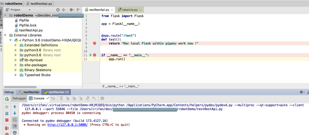Image resolution: width=309 pixels, height=135 pixels.
Task: Click the line "pydev debugger: process 80450 is connecting"
Action: [61, 113]
